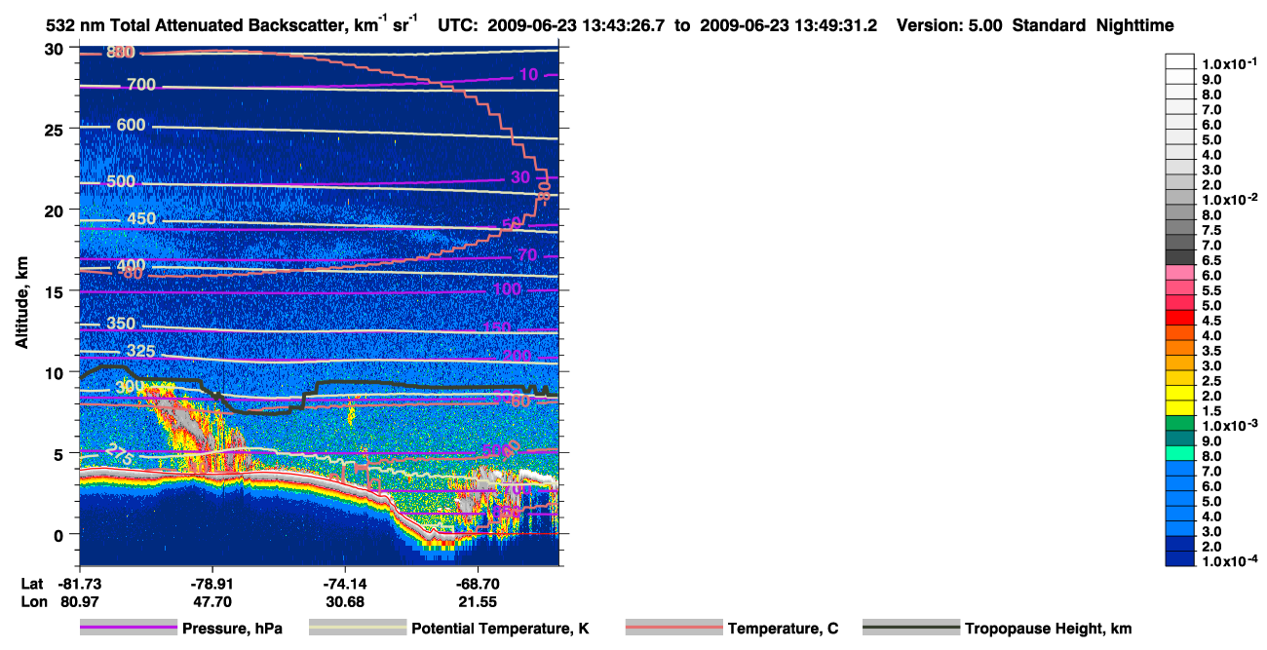Click the altitude axis tick label 15

[x=57, y=291]
